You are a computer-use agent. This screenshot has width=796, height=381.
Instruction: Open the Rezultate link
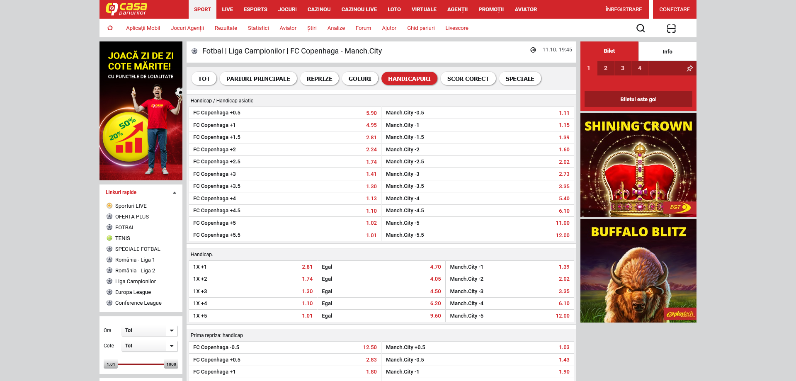(226, 28)
